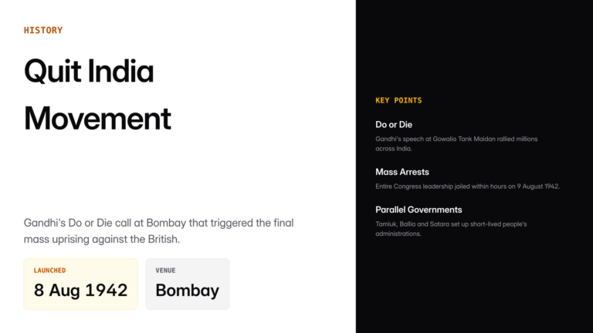Click the HISTORY category label
This screenshot has height=333, width=593.
click(x=43, y=31)
